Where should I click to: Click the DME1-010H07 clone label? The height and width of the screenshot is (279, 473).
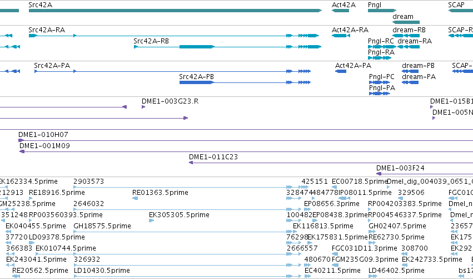(43, 135)
